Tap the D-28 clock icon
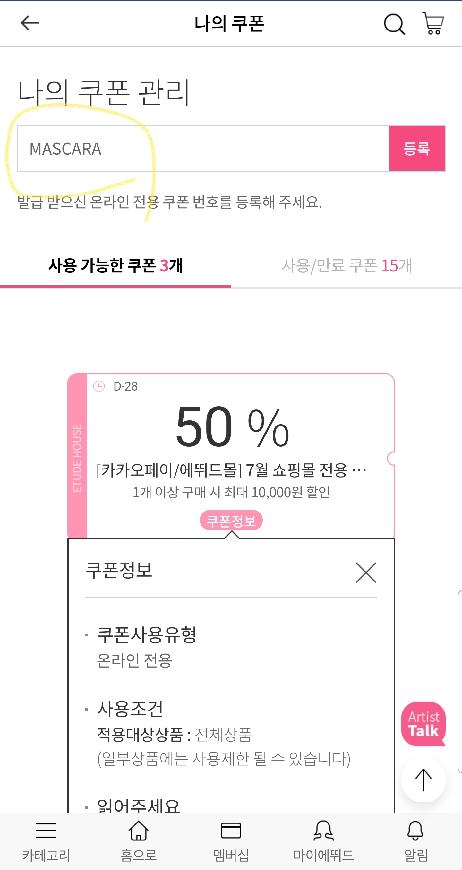The image size is (462, 870). [99, 386]
